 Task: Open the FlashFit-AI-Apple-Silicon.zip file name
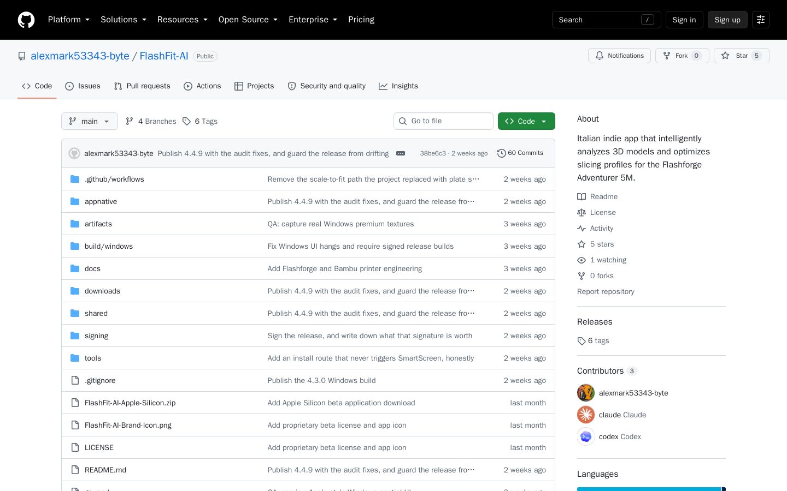[x=130, y=403]
